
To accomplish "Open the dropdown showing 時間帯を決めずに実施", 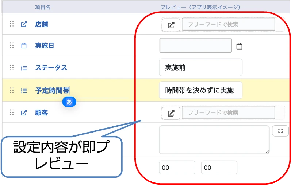I will 200,90.
